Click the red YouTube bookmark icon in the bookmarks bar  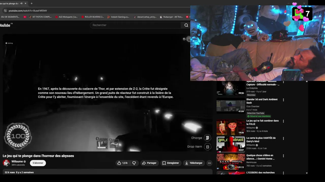click(25, 17)
